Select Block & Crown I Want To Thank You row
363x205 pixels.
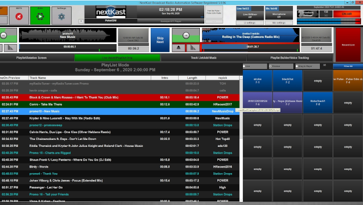(x=120, y=97)
